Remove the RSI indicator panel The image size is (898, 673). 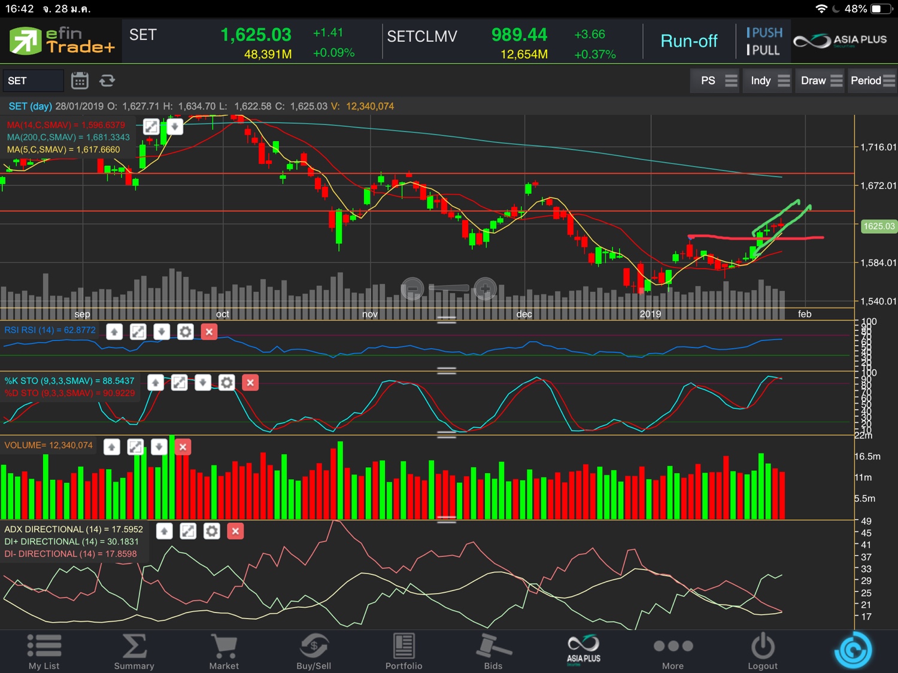pos(209,331)
